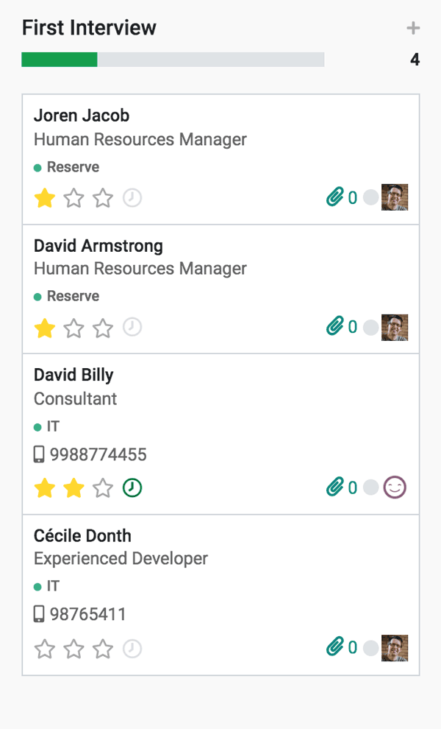Click the Reserve stage dot on Joren Jacob's card
Viewport: 441px width, 729px height.
(x=38, y=167)
